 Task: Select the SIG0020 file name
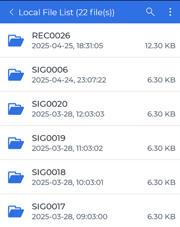(49, 104)
